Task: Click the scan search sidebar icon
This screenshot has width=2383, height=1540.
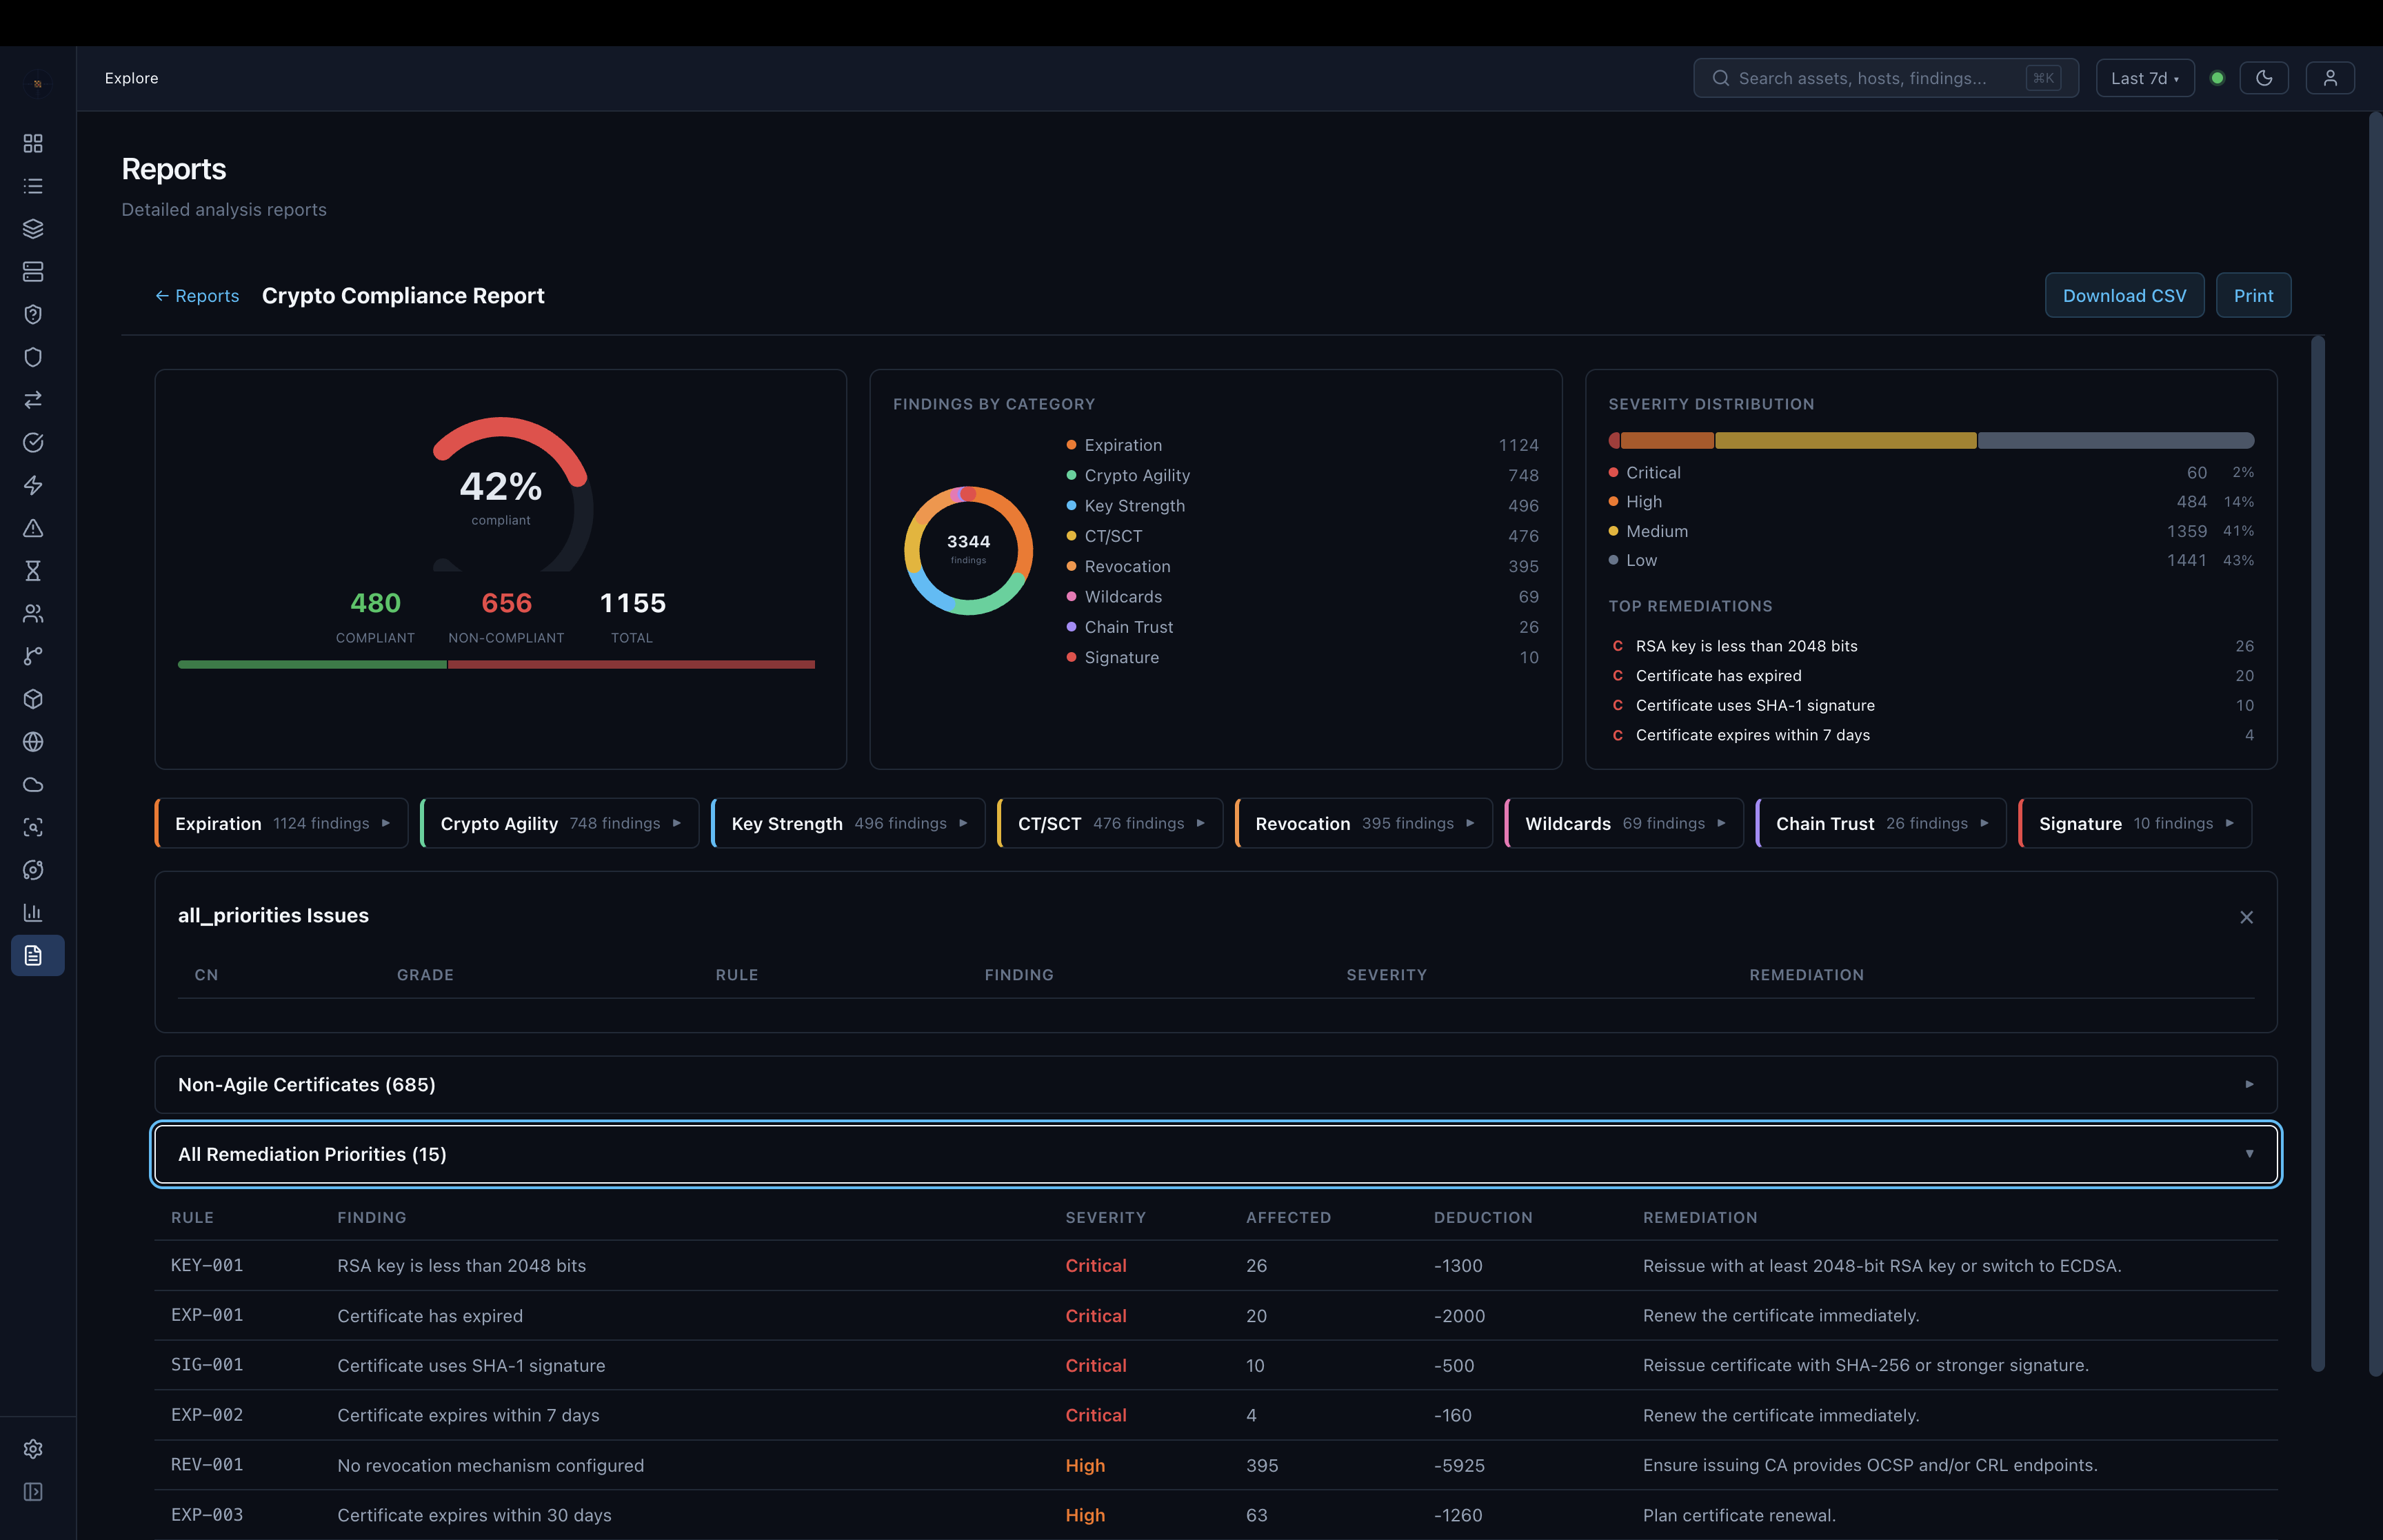Action: click(x=33, y=827)
